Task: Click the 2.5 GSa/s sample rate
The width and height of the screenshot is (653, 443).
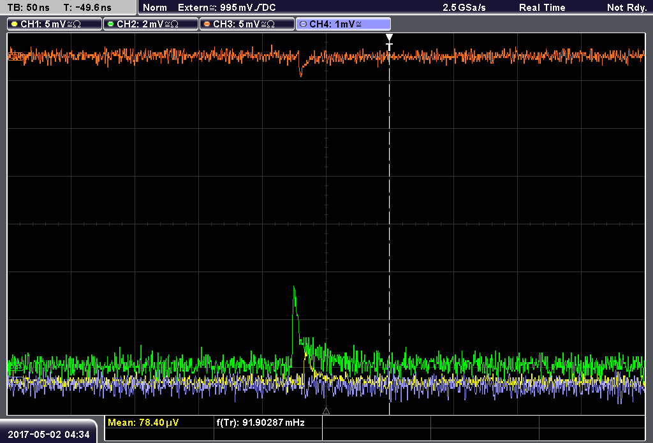Action: point(464,8)
